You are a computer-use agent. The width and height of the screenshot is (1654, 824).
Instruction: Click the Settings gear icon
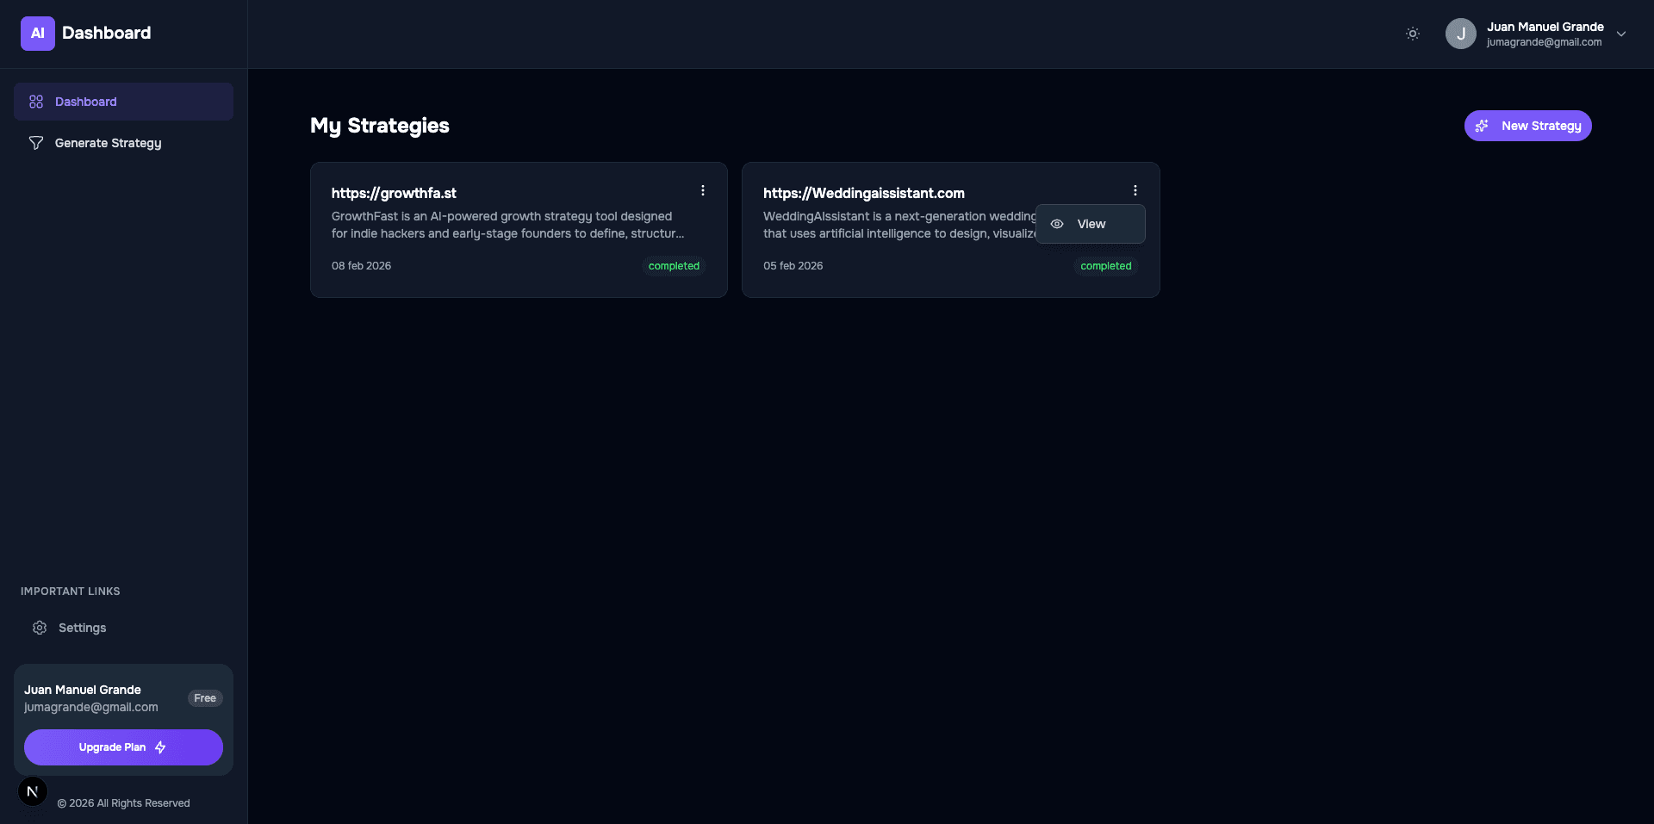click(x=40, y=628)
